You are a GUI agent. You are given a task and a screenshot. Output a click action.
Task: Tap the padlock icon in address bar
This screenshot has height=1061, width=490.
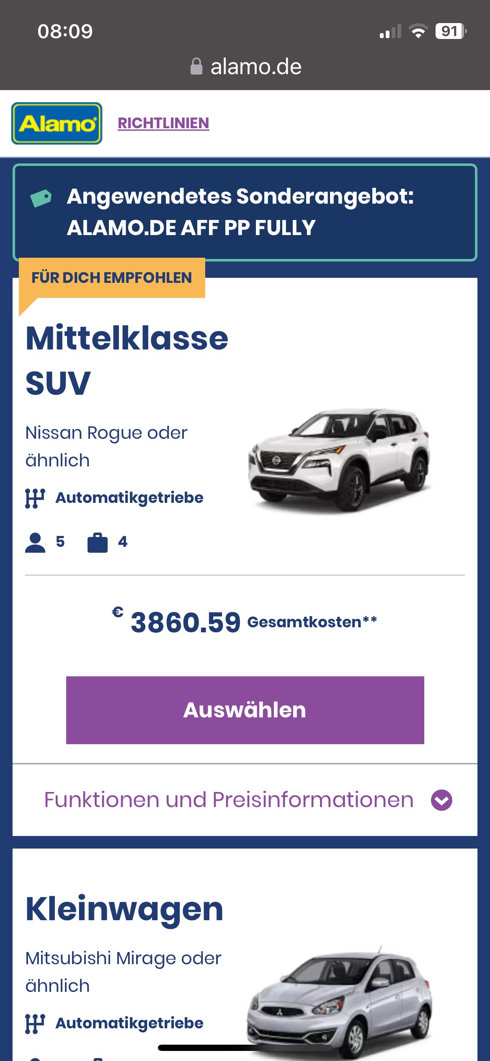[196, 67]
